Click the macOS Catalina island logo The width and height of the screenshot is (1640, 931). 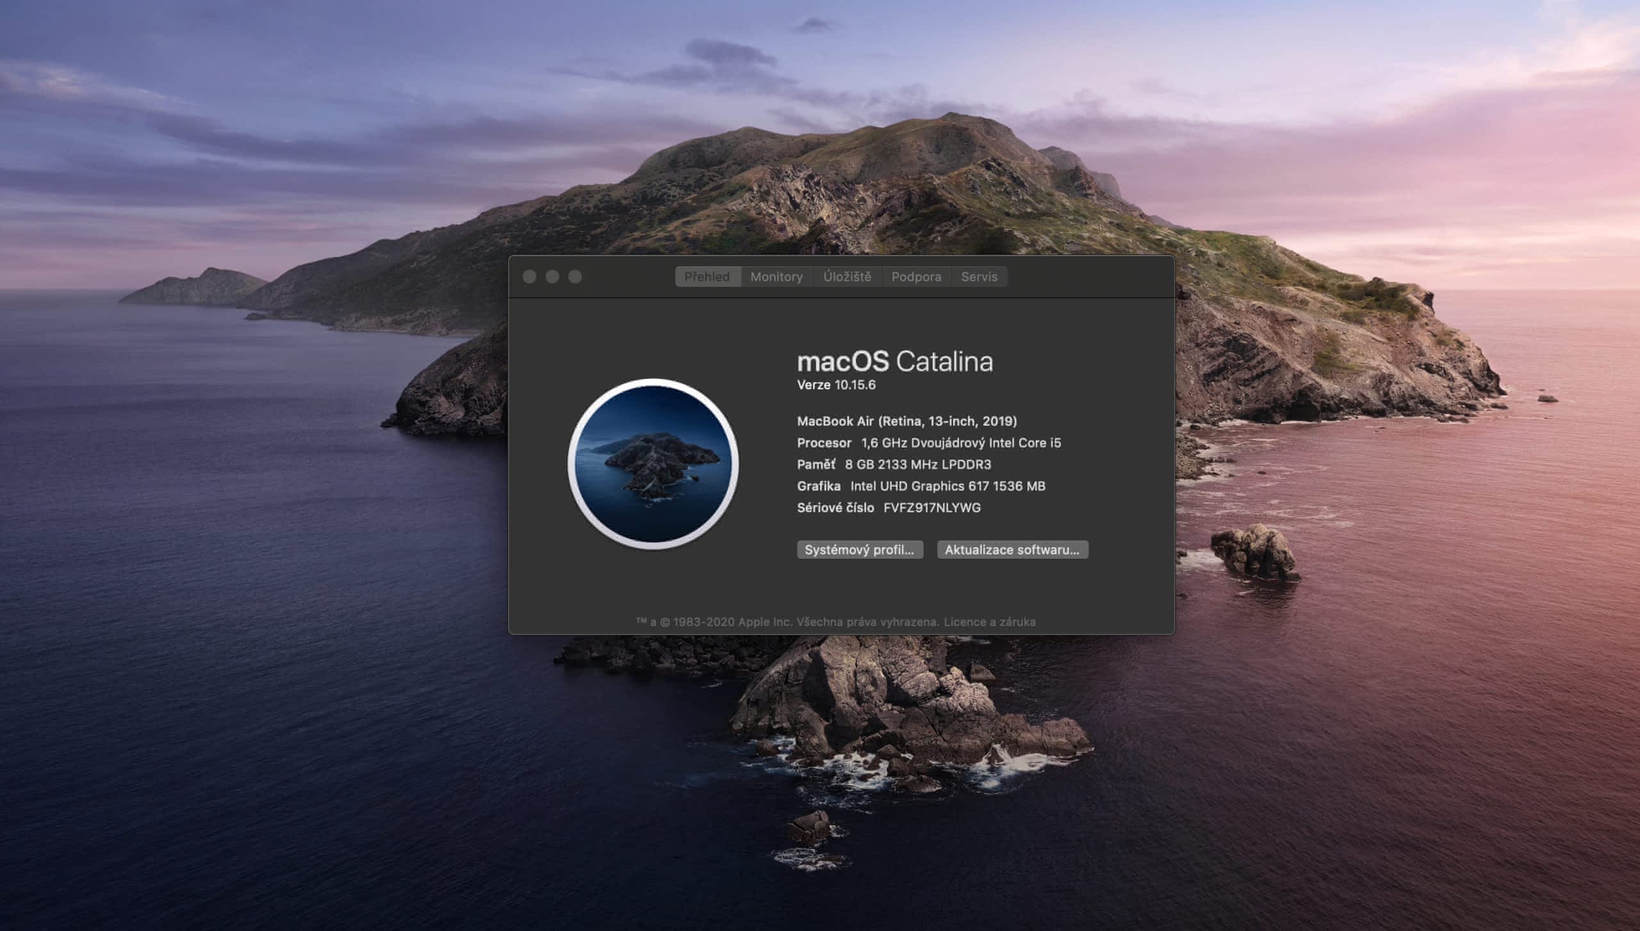(653, 464)
